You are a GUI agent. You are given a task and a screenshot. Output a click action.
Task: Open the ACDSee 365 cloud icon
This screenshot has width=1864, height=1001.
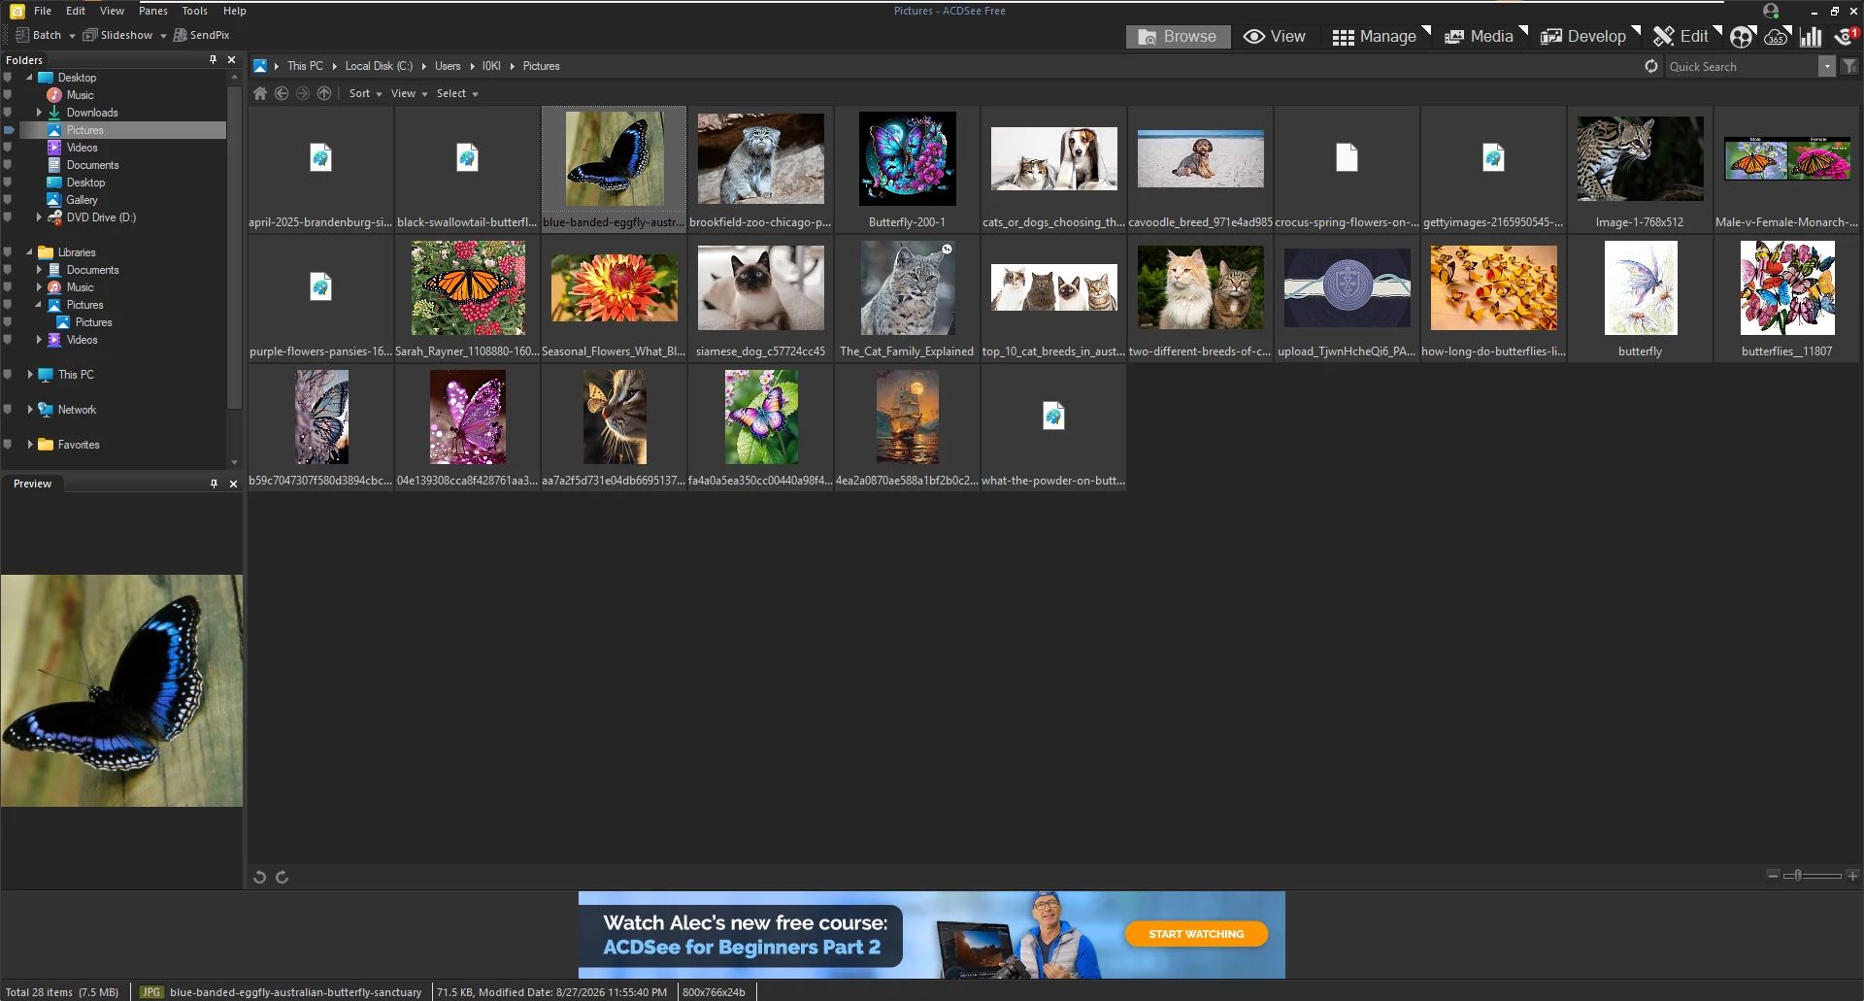click(1777, 37)
